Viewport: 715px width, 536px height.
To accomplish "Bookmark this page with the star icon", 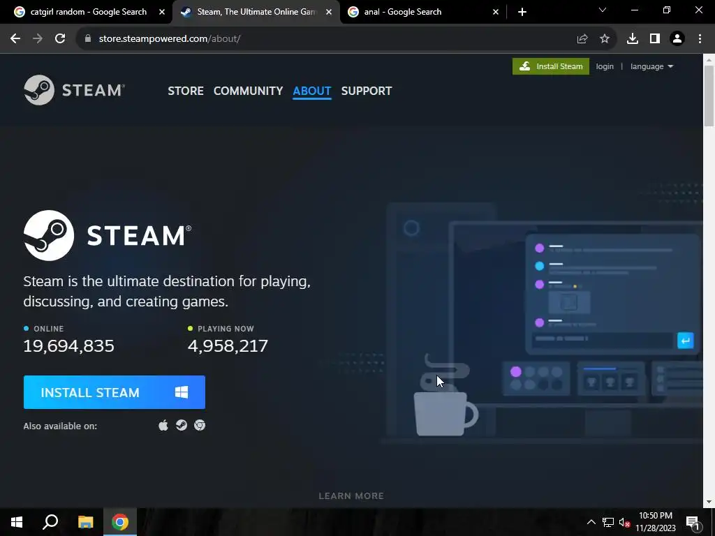I will tap(605, 39).
